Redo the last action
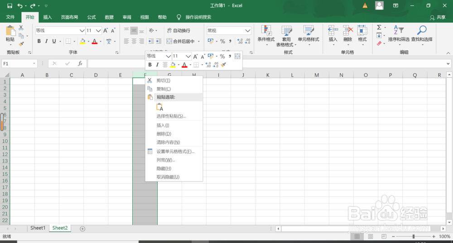Screen dimensions: 453x243 tap(33, 5)
